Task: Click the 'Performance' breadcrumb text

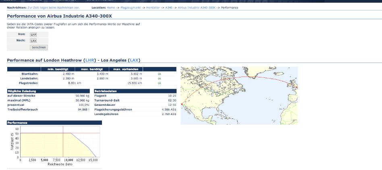Action: pyautogui.click(x=230, y=8)
